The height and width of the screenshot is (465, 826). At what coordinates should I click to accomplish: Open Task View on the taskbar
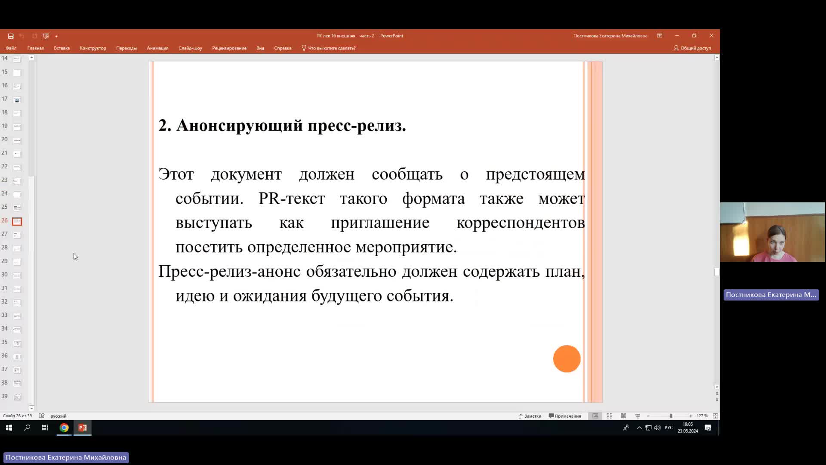click(45, 428)
